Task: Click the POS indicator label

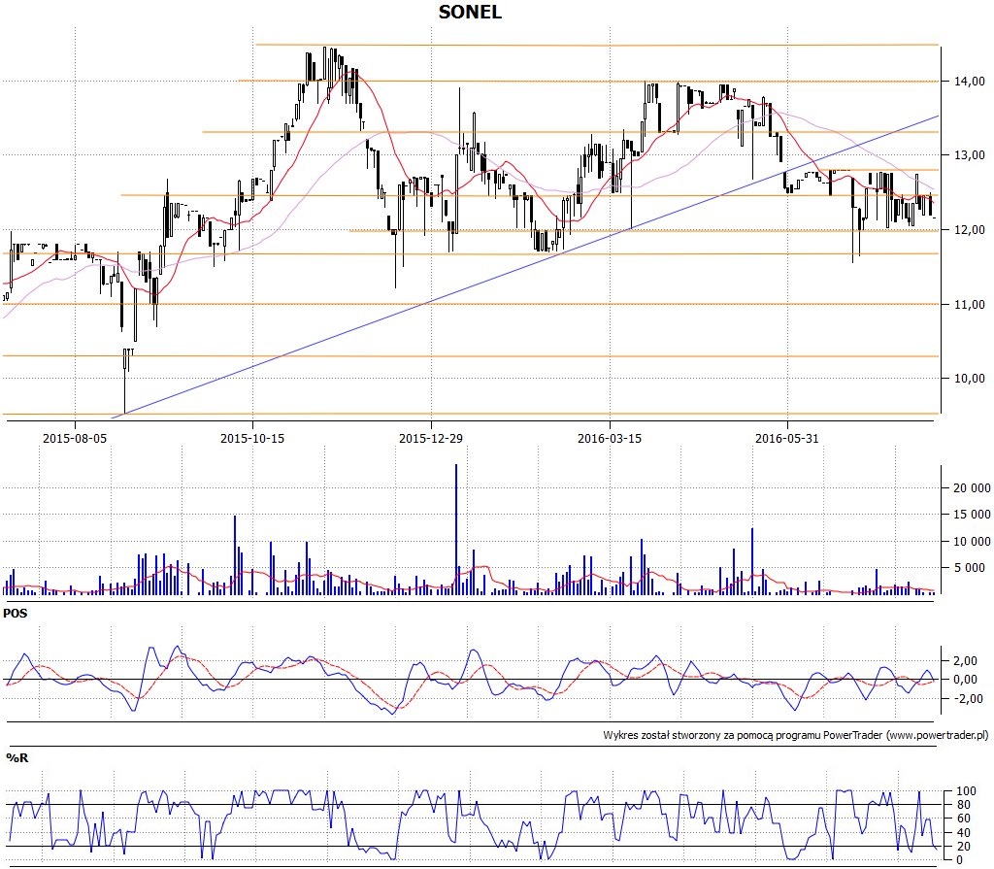Action: tap(16, 614)
